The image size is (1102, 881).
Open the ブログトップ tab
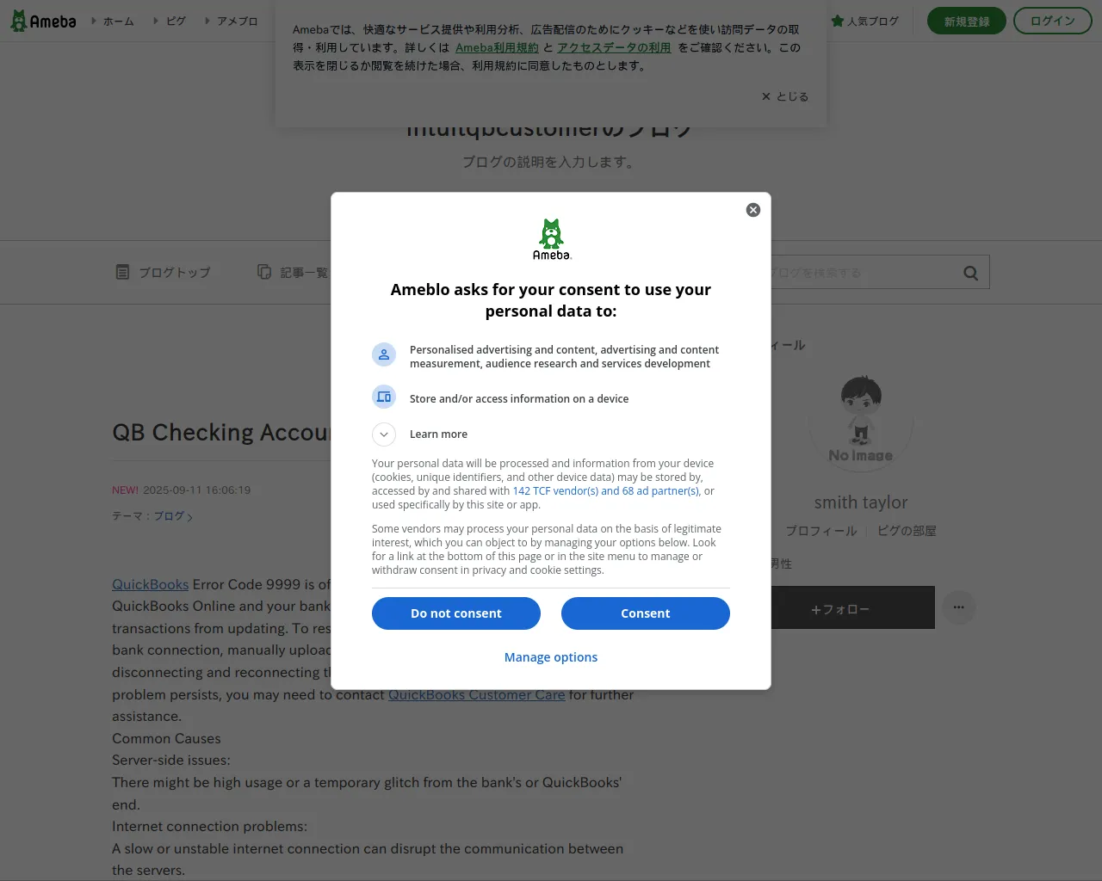[164, 272]
